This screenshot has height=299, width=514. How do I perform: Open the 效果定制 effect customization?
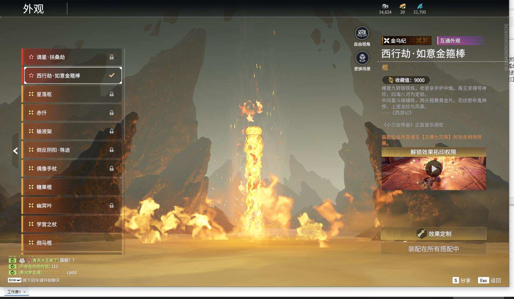tap(434, 234)
